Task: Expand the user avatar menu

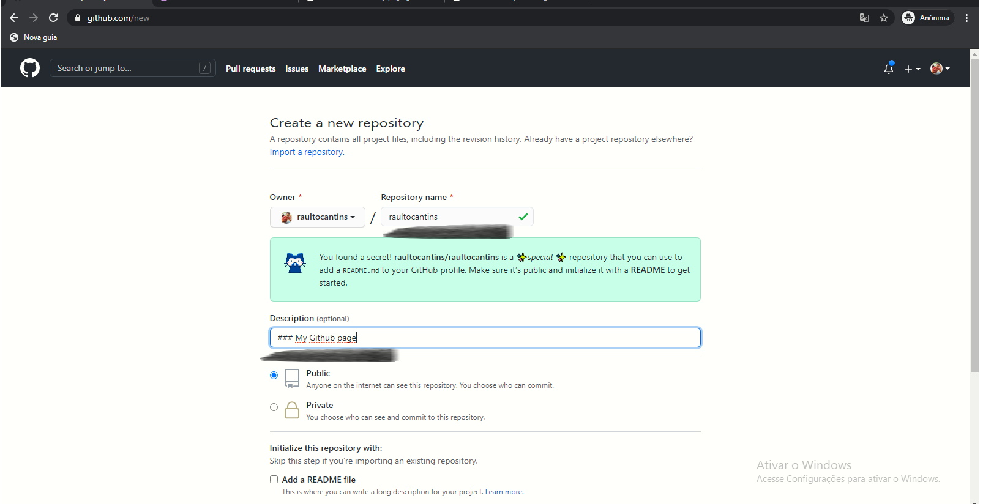Action: (x=940, y=69)
